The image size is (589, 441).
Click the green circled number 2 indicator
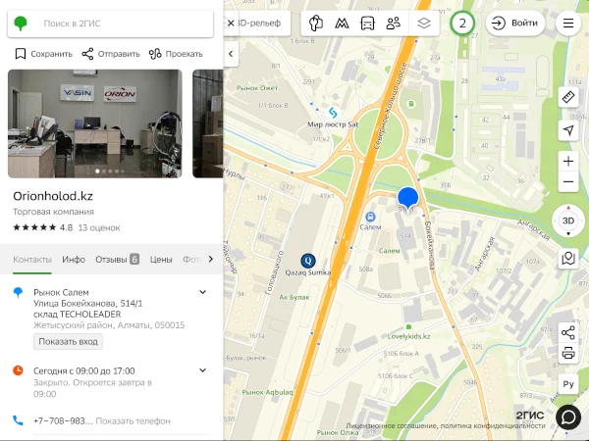pyautogui.click(x=462, y=24)
